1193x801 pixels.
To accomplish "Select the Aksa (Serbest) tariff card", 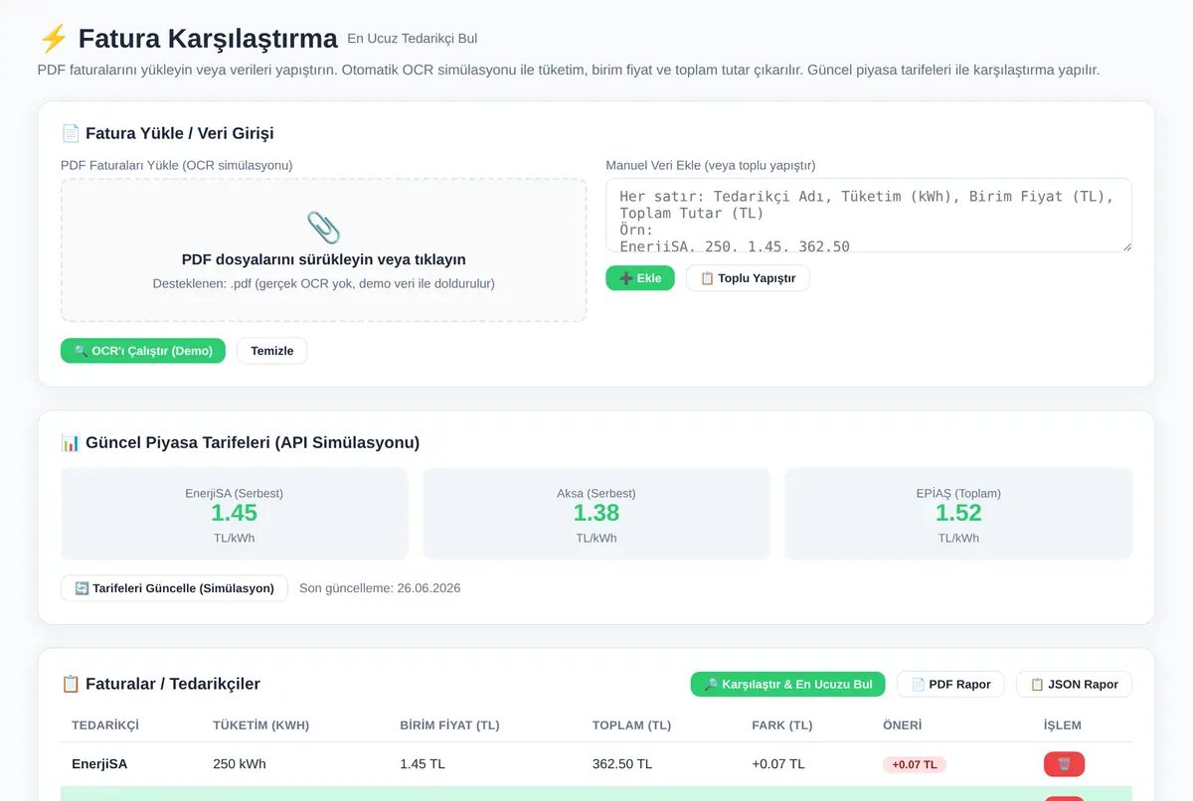I will (596, 514).
